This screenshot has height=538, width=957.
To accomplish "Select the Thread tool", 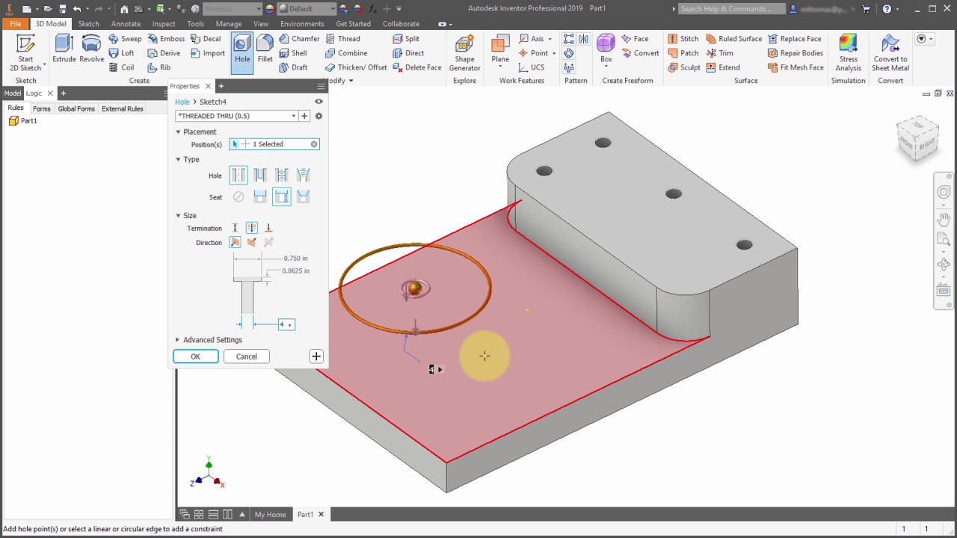I will [x=348, y=38].
